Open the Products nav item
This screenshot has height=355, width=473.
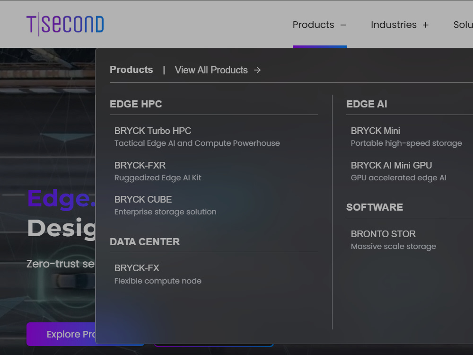313,25
